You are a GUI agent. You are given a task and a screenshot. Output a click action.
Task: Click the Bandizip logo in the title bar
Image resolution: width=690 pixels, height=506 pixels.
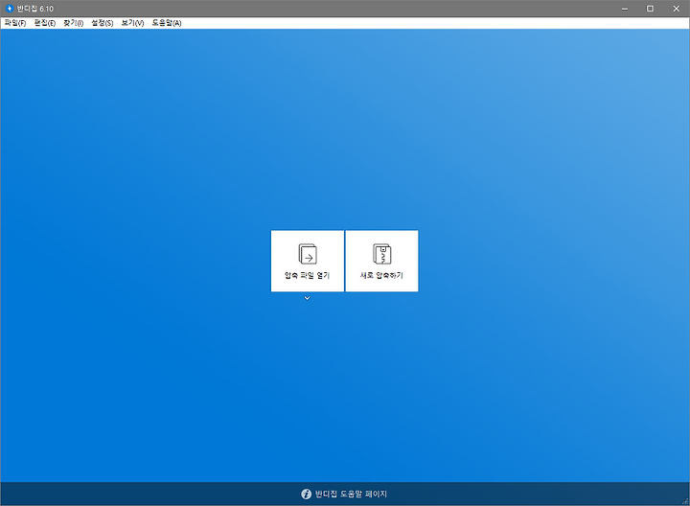pyautogui.click(x=10, y=9)
